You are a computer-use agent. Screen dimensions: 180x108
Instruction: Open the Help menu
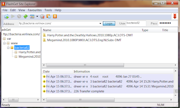pyautogui.click(x=58, y=10)
